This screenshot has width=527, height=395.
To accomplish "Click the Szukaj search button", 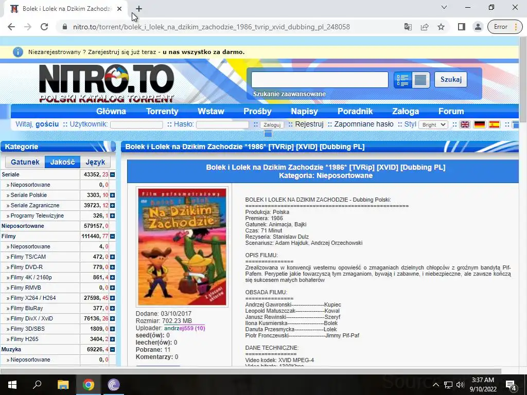I will (451, 80).
